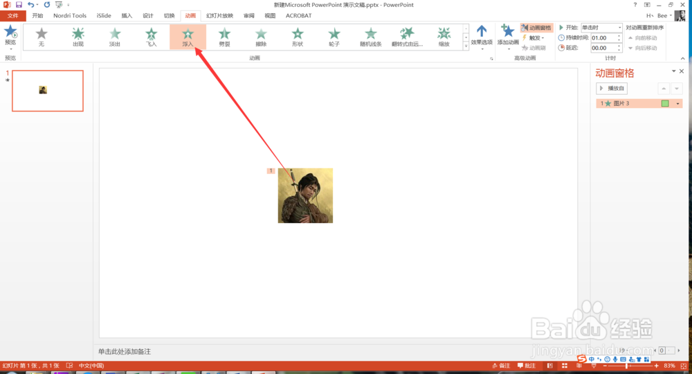Screen dimensions: 692x374
Task: Click the animation pane's move up arrow
Action: coord(664,89)
